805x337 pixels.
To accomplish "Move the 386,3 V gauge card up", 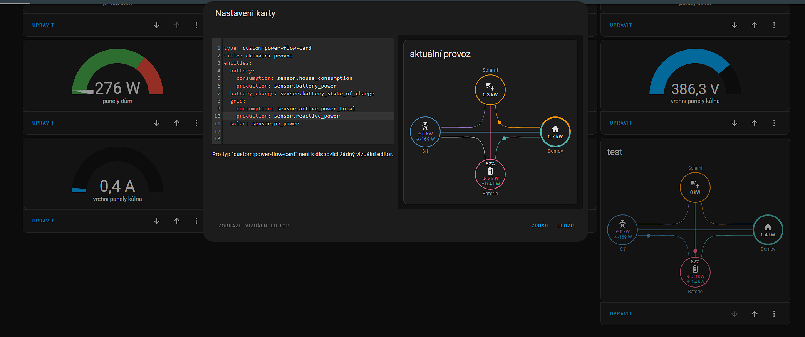I will click(x=755, y=123).
